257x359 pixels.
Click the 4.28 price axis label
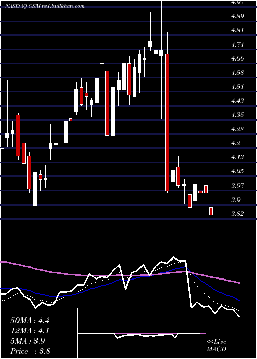[x=237, y=129]
